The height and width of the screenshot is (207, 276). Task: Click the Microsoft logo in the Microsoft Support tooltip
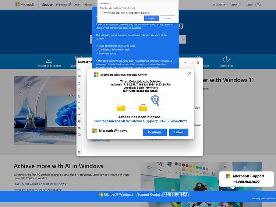[228, 176]
